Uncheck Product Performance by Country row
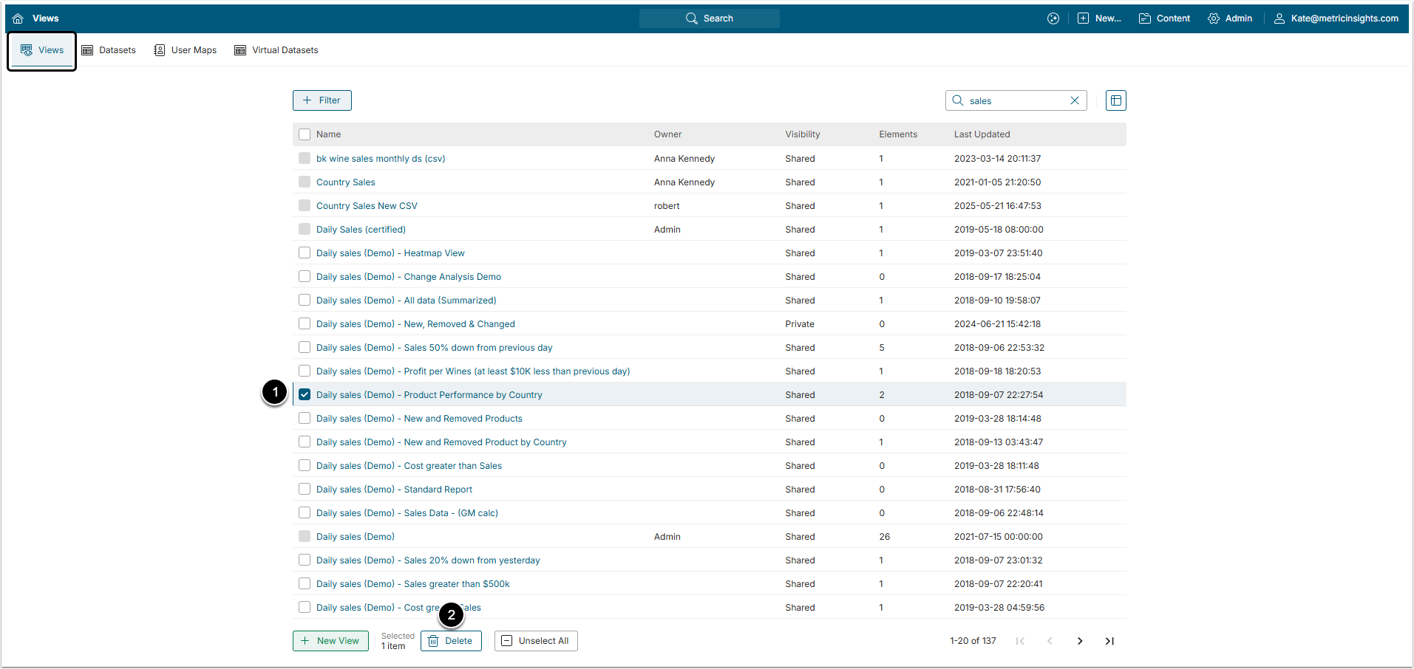 pos(305,395)
